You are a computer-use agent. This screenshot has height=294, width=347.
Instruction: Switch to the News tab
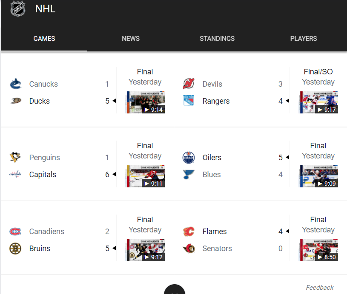(x=131, y=39)
